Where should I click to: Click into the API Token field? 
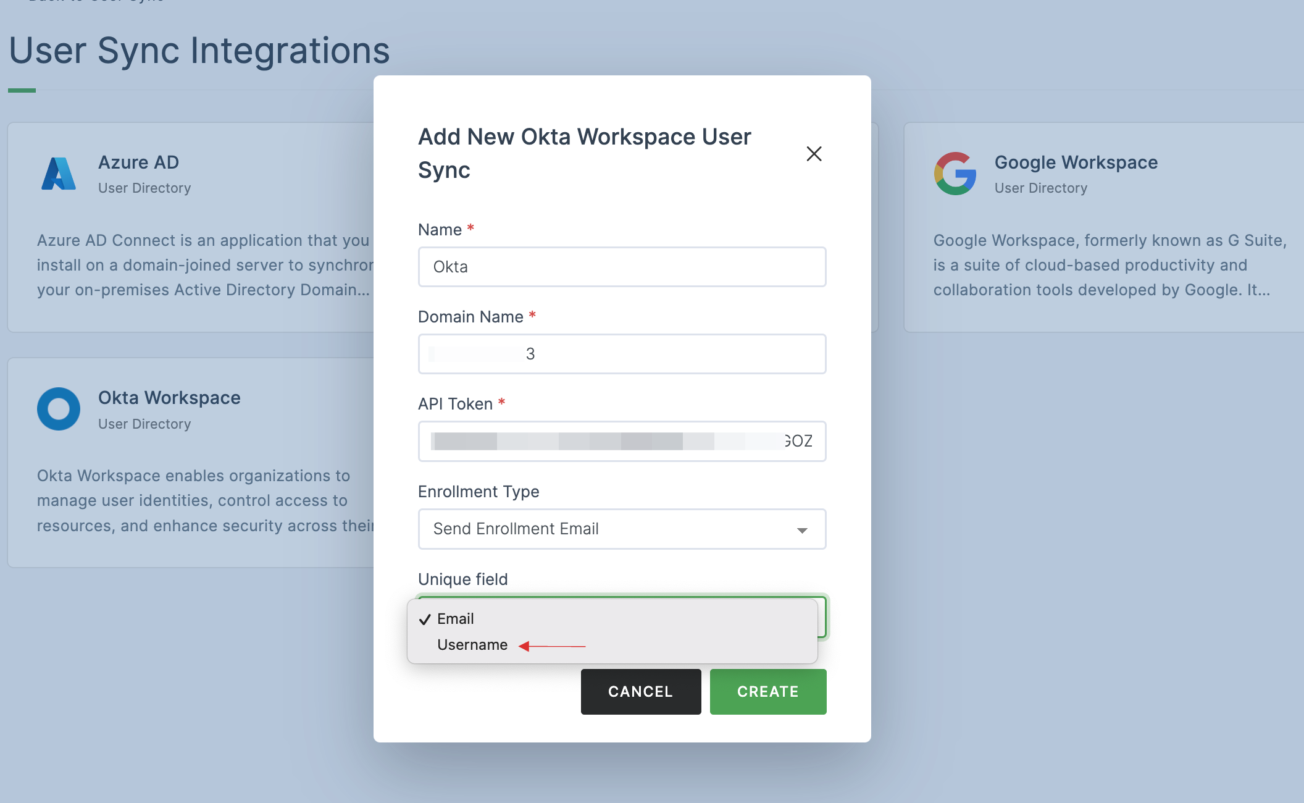coord(622,441)
